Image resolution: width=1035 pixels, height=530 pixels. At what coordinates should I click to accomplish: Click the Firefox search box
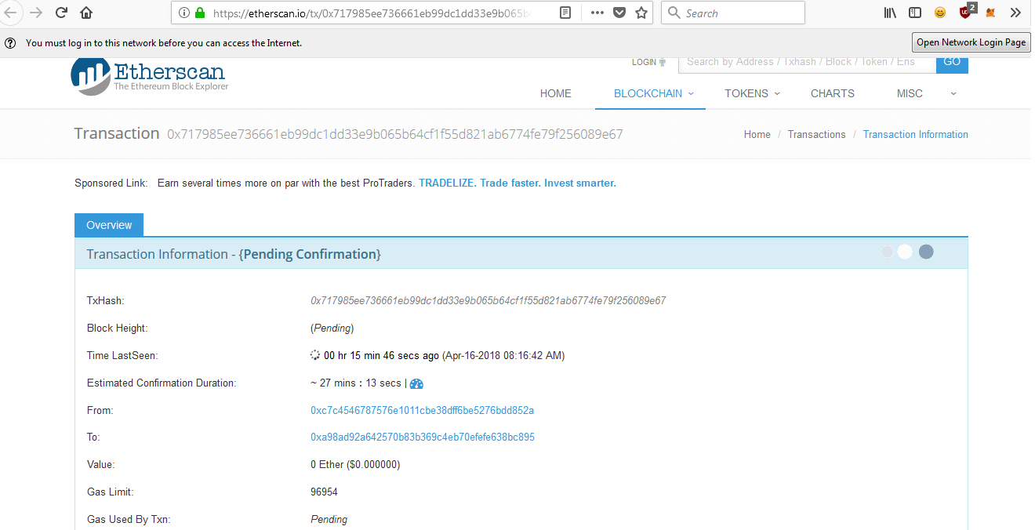733,13
